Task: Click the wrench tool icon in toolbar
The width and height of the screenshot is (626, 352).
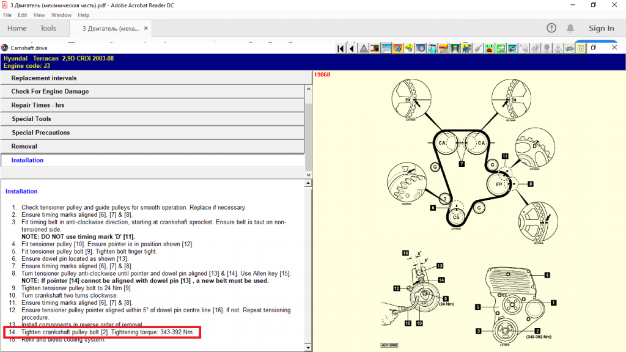Action: 478,48
